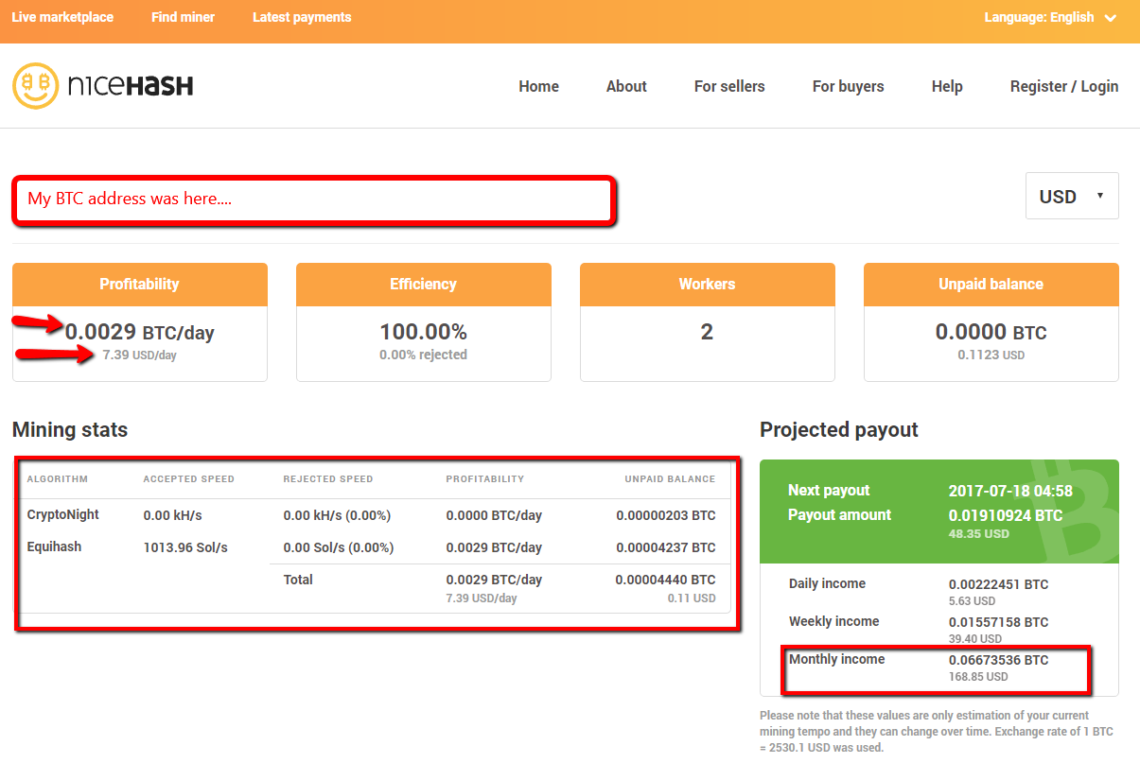Click the Efficiency card header

[x=424, y=284]
